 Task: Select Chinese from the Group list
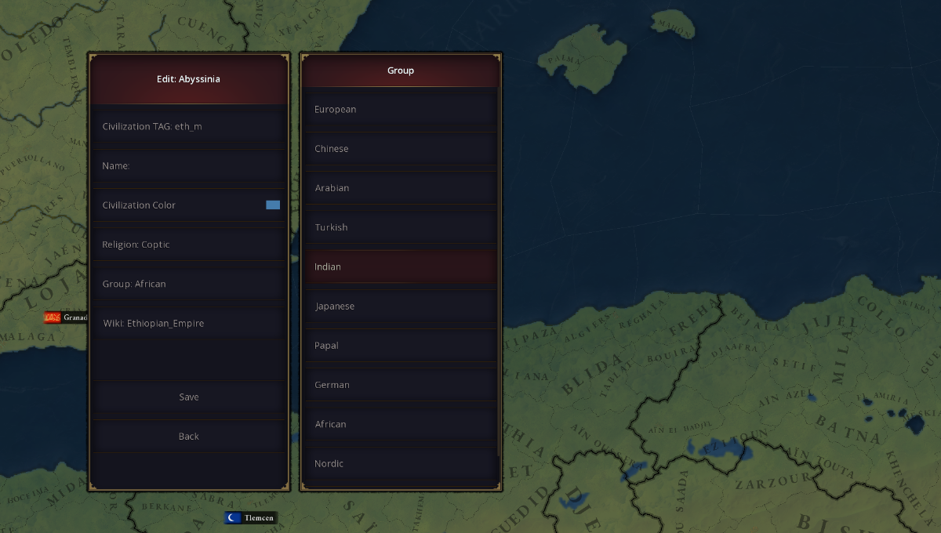401,148
